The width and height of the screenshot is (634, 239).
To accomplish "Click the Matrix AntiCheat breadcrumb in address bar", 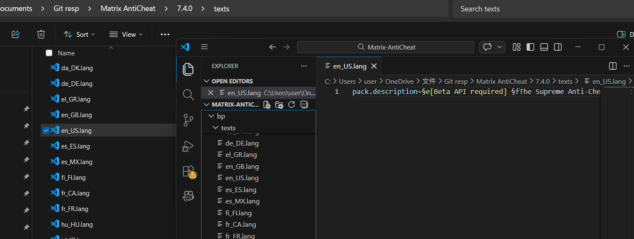I will tap(128, 8).
